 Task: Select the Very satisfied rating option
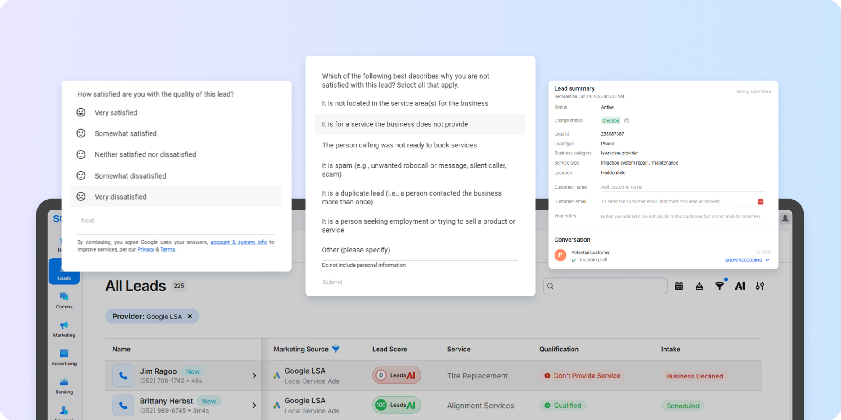[x=116, y=113]
